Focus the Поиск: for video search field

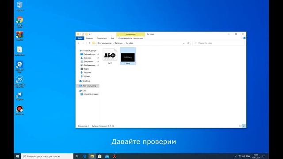218,43
